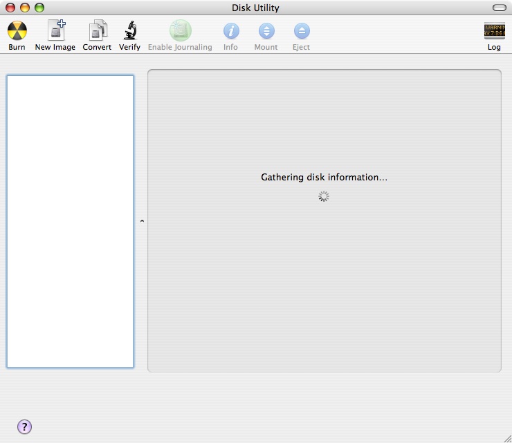Click the Burn toolbar icon
Viewport: 512px width, 443px height.
click(x=17, y=30)
